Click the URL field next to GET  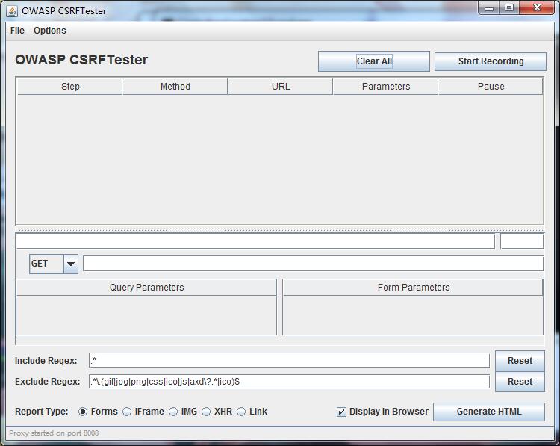pyautogui.click(x=313, y=264)
